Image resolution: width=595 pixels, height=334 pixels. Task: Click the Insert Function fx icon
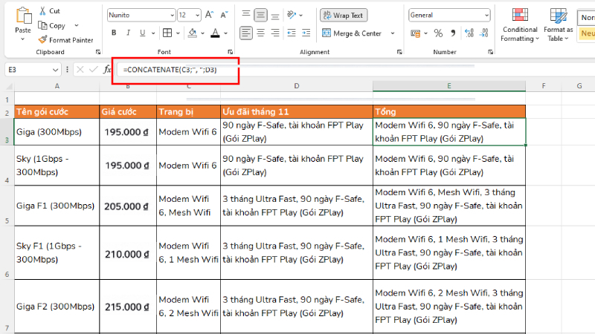[x=107, y=70]
